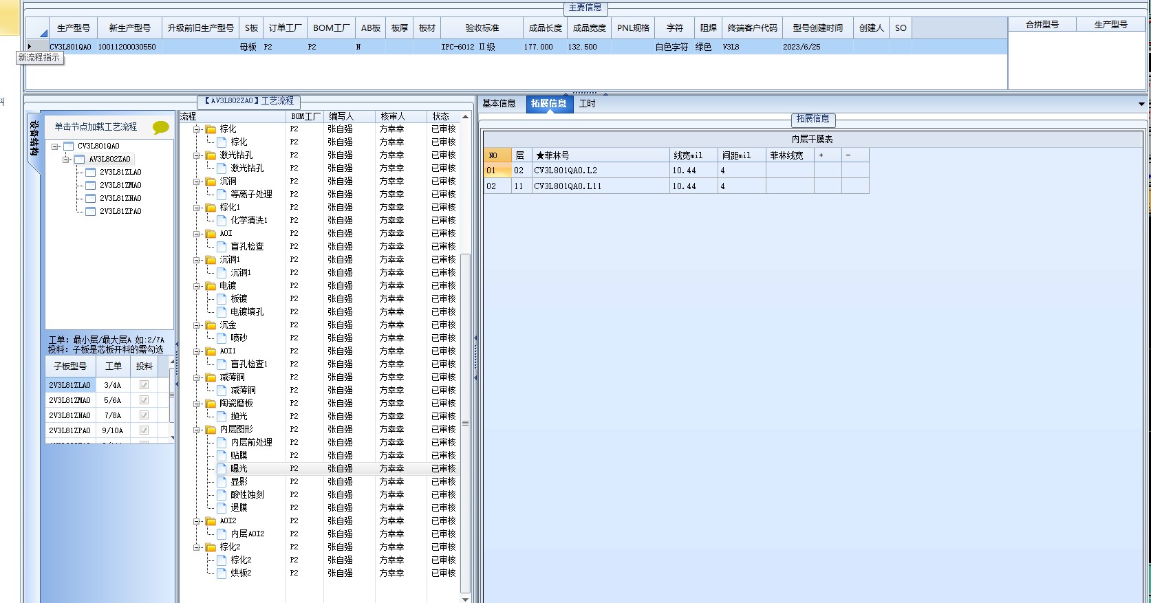Screen dimensions: 1151x603
Task: Click the 7/8A work order cell
Action: click(x=113, y=415)
